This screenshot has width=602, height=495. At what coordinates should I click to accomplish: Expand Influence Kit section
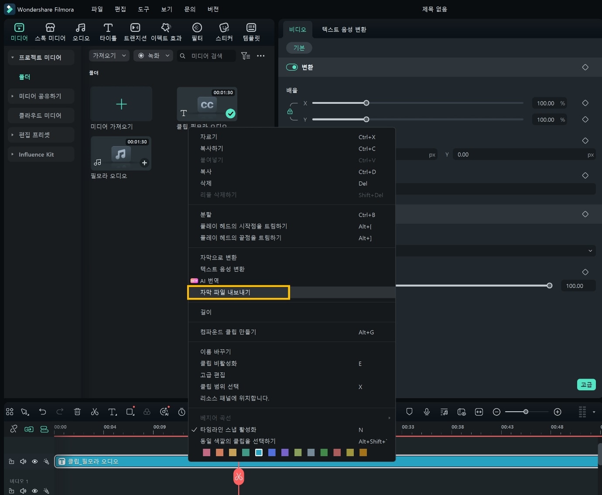(x=12, y=154)
